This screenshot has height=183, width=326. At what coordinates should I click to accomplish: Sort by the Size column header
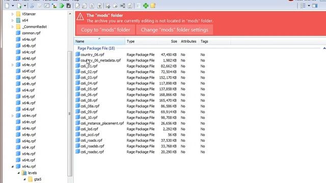[x=168, y=41]
